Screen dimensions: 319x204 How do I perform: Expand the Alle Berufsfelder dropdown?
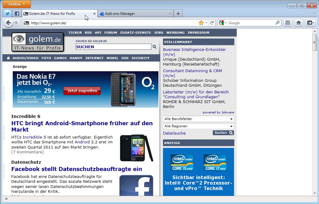199,119
